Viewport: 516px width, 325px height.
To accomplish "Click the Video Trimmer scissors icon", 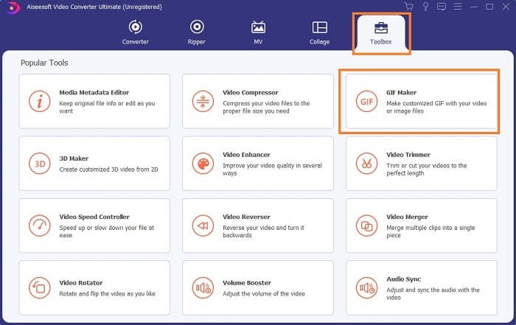I will pos(366,164).
